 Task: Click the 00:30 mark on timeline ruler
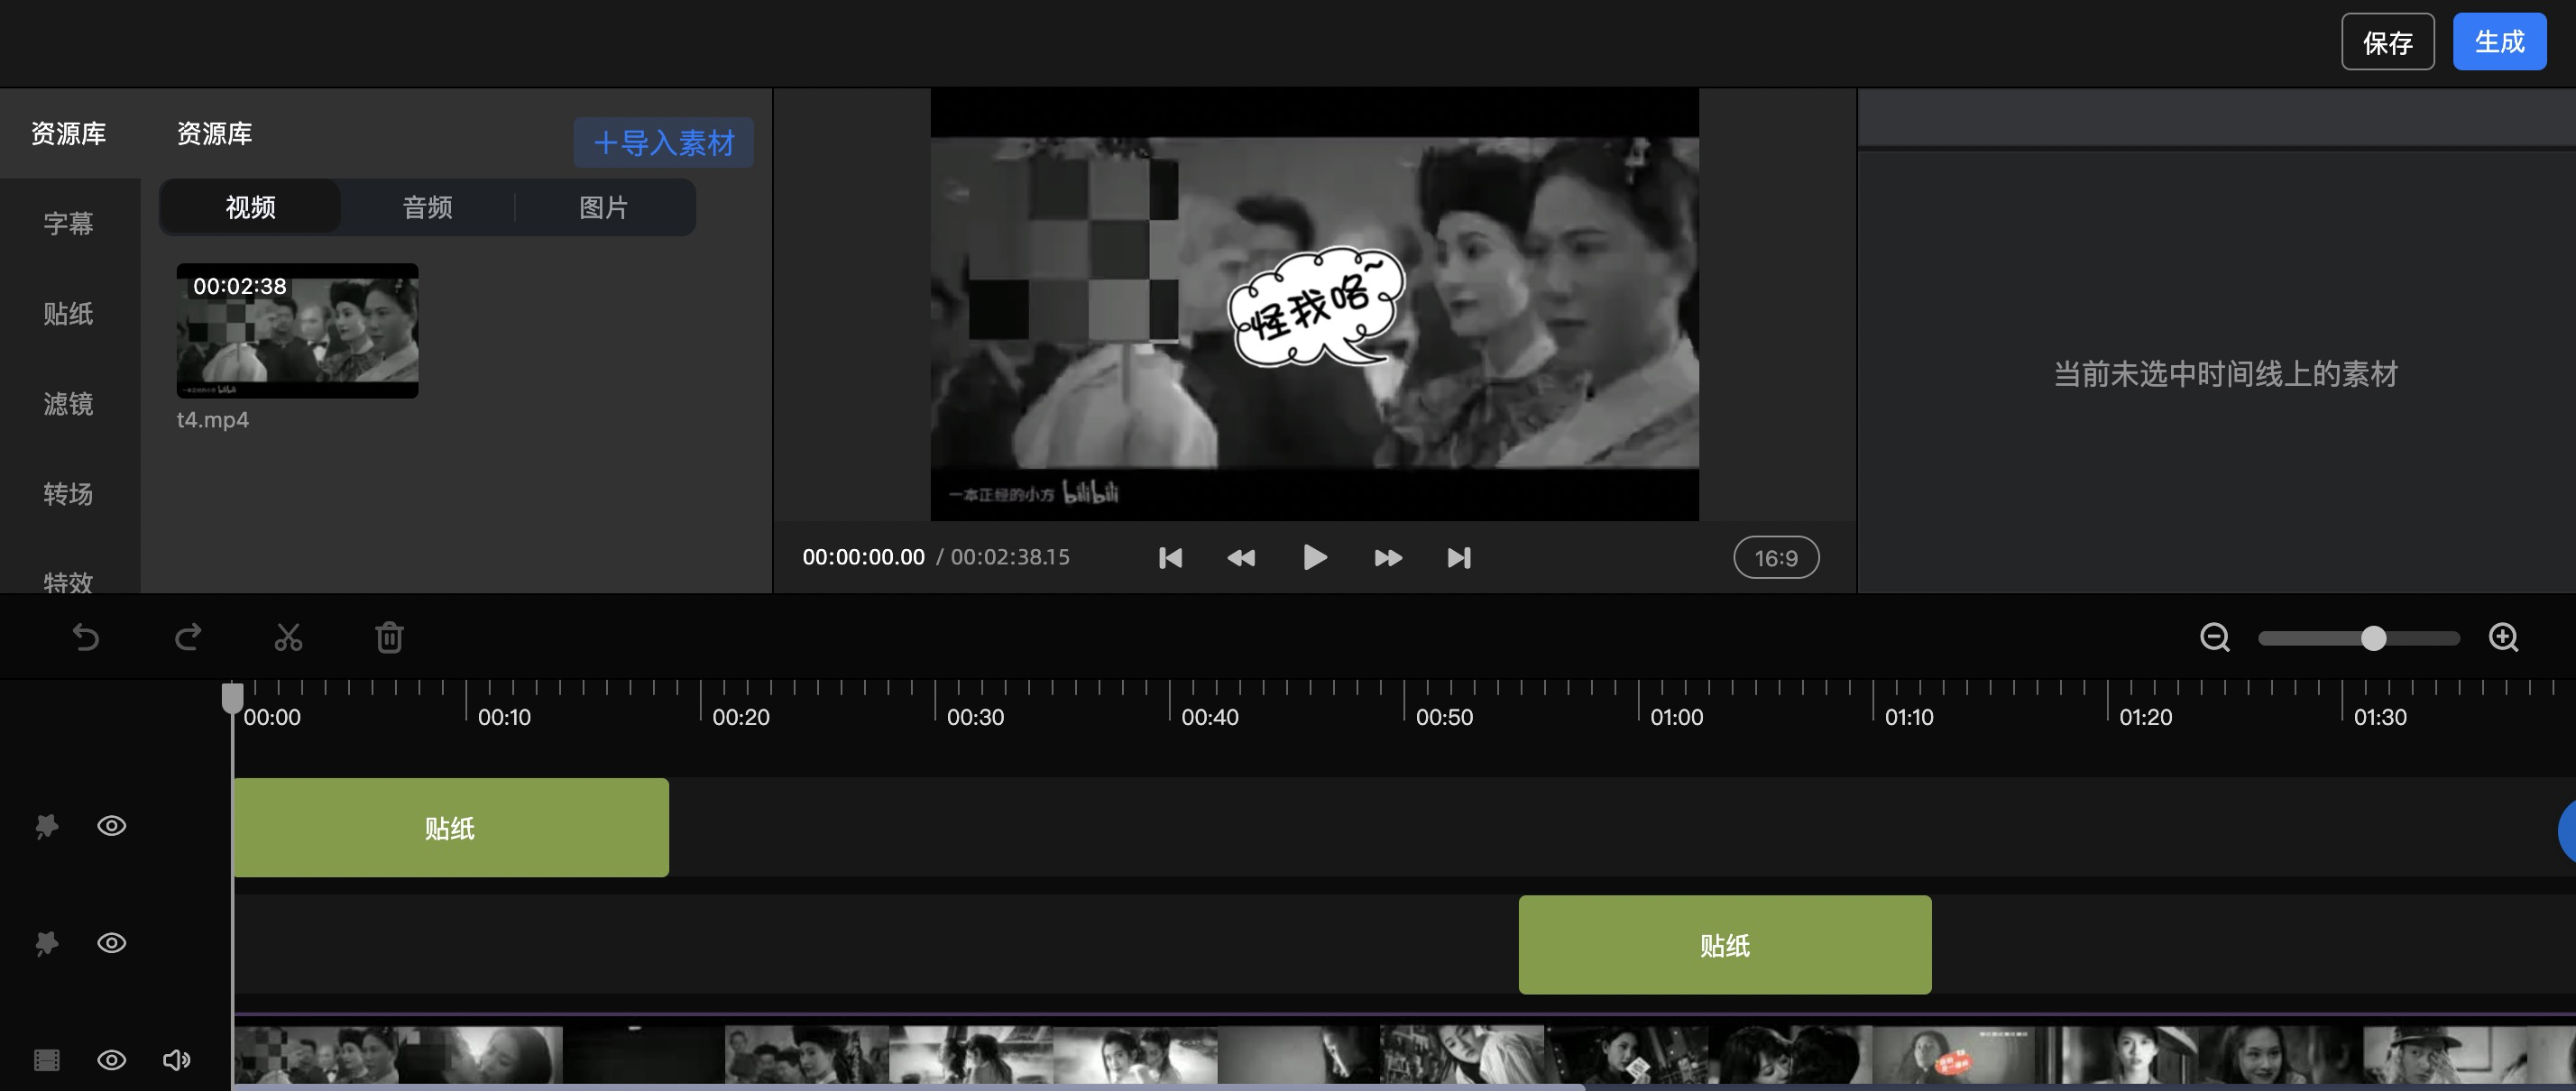[x=975, y=717]
